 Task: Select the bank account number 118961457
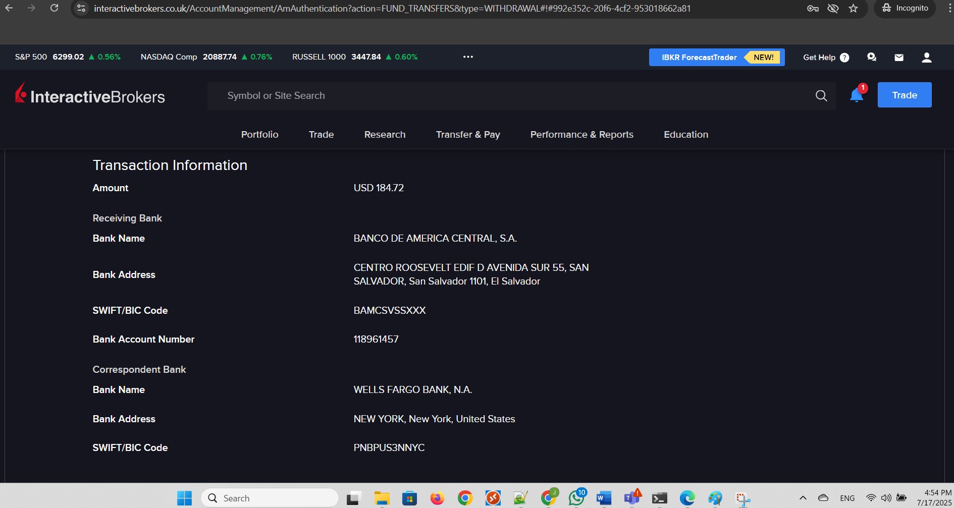point(376,340)
